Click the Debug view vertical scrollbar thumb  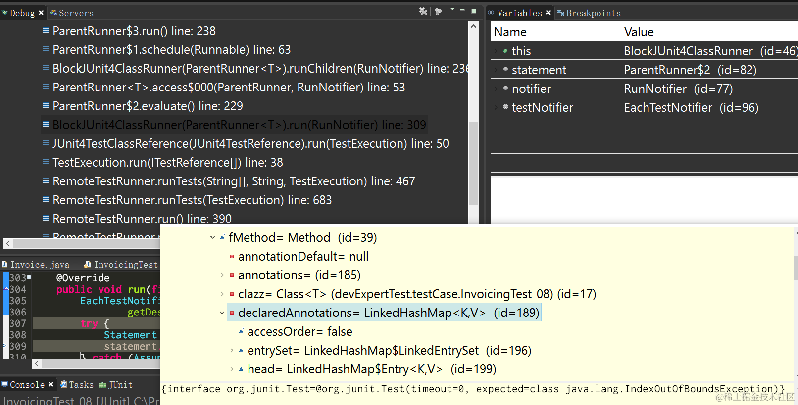click(x=473, y=163)
